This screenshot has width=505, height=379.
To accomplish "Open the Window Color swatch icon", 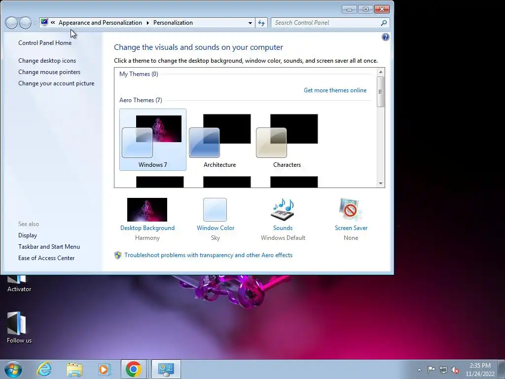I will click(215, 209).
